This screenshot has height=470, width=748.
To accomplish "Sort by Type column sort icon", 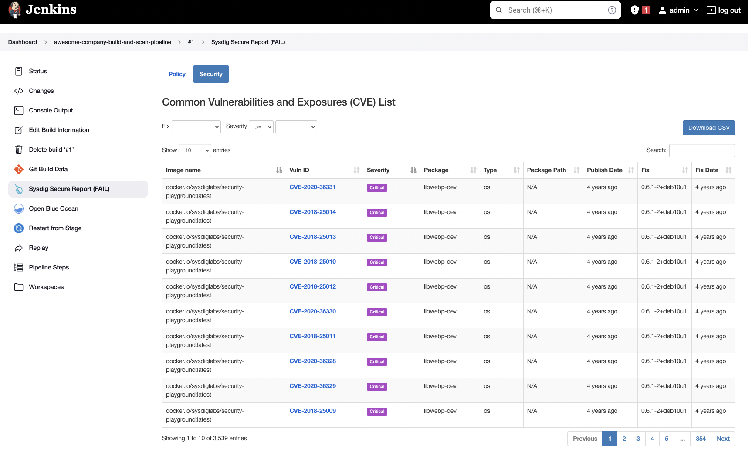I will tap(517, 170).
